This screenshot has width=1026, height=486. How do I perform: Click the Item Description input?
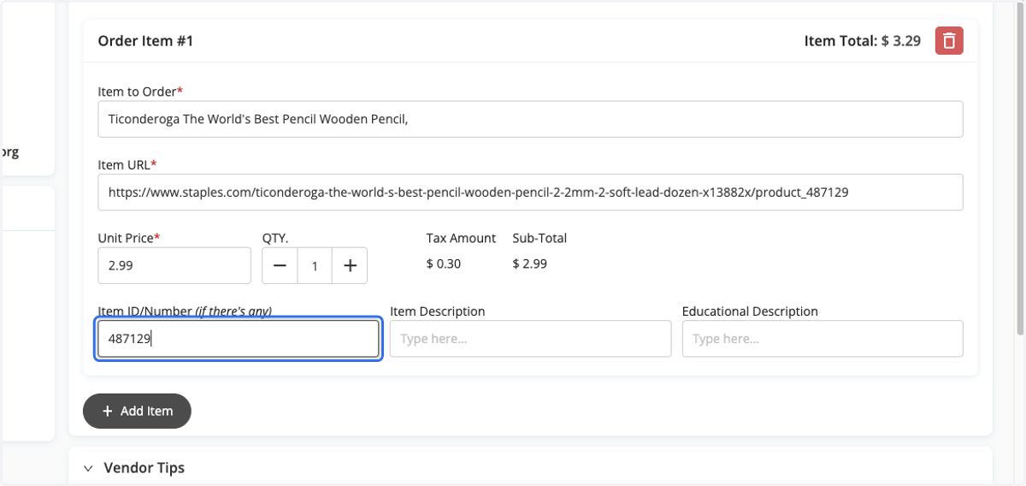[530, 339]
